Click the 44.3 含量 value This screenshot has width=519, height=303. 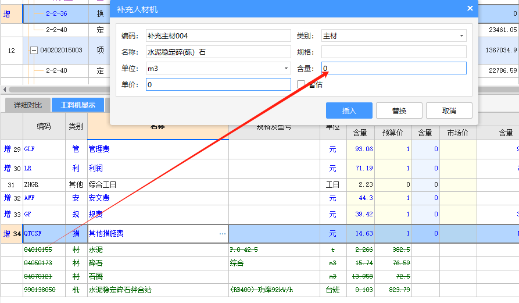click(360, 198)
